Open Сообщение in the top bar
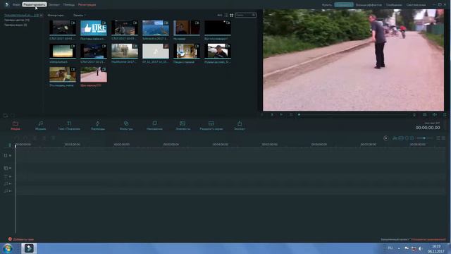This screenshot has height=254, width=451. [394, 5]
